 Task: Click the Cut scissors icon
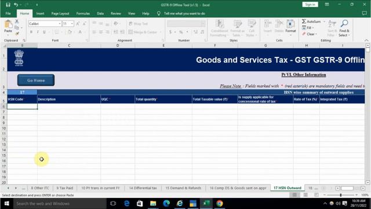pyautogui.click(x=17, y=21)
